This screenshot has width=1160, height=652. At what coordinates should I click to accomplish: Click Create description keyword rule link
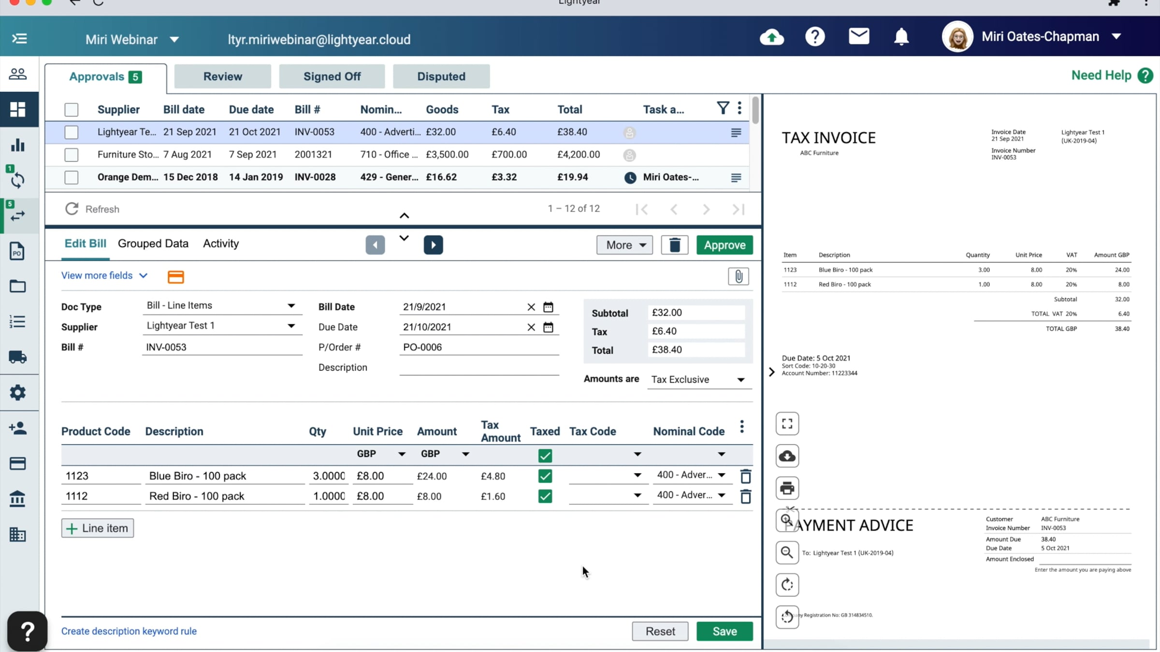click(x=129, y=631)
